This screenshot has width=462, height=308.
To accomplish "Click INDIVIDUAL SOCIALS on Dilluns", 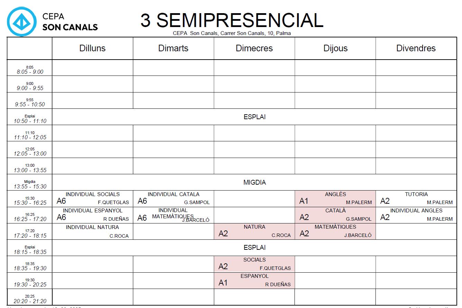I will (x=92, y=199).
